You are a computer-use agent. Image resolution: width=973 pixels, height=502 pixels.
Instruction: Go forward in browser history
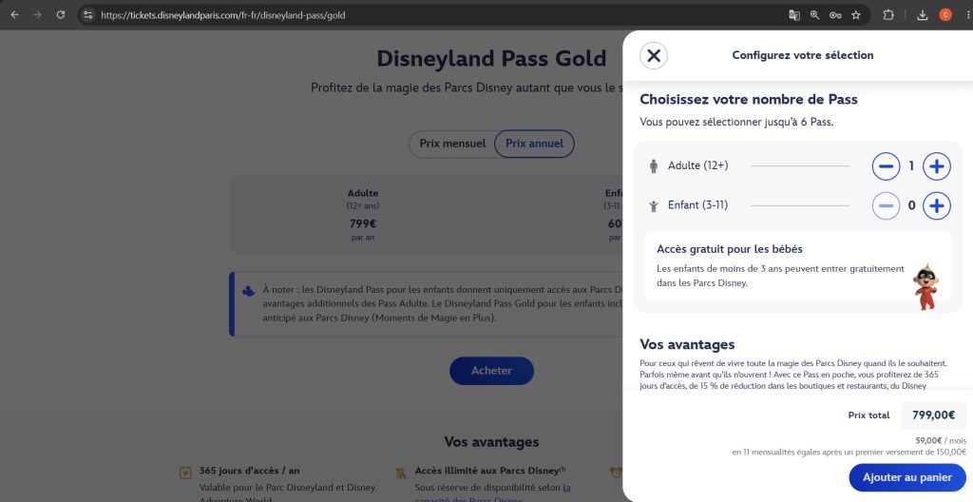coord(37,15)
